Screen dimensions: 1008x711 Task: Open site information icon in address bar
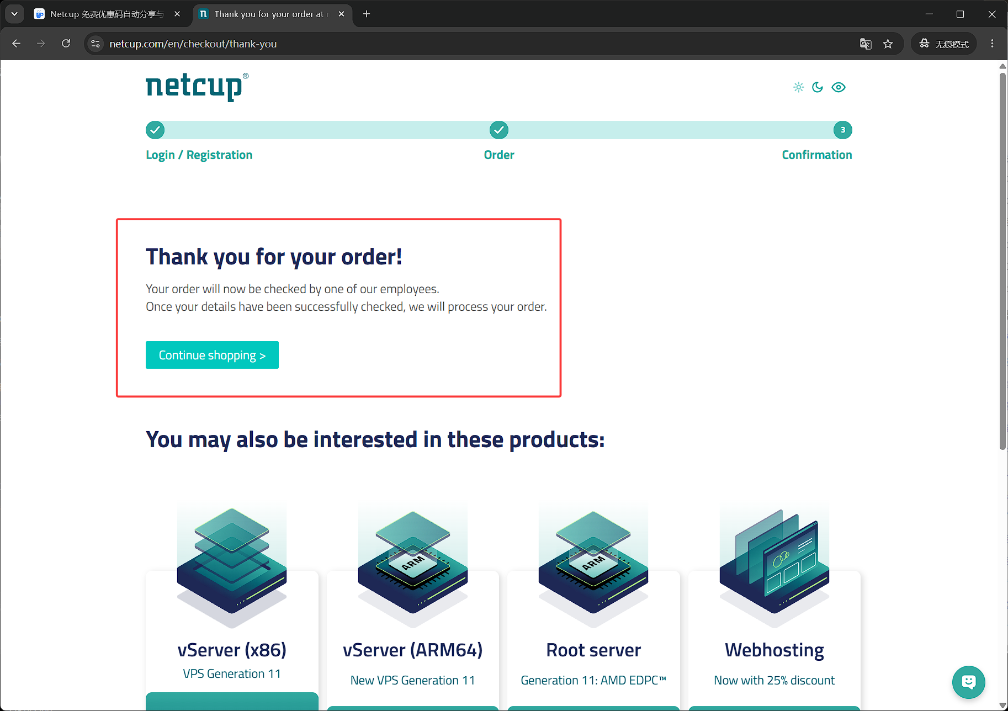96,44
